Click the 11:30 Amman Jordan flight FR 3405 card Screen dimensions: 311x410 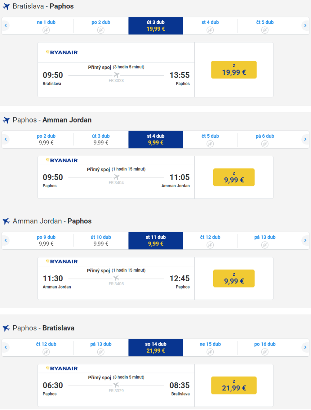[x=116, y=278]
